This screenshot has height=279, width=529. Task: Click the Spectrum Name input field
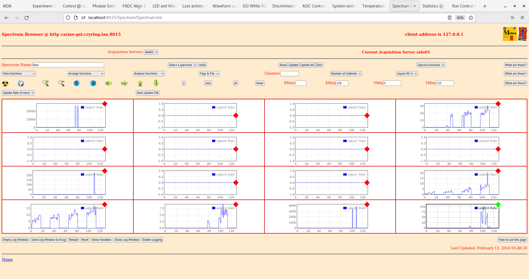pyautogui.click(x=68, y=65)
